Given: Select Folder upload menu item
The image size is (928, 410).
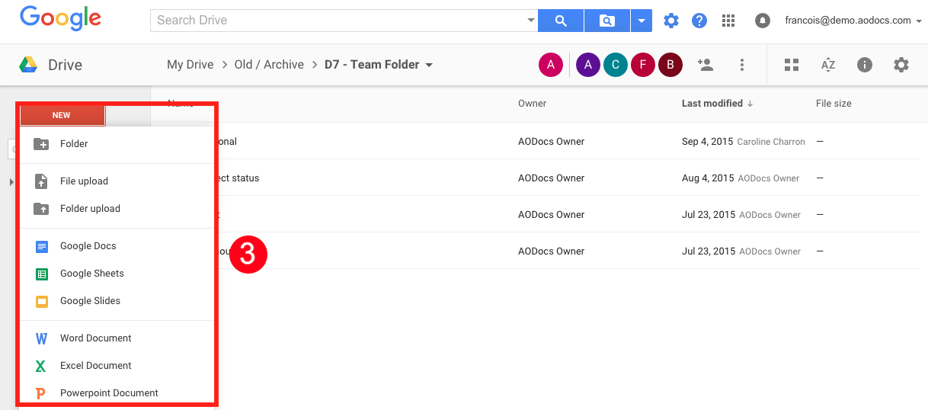Looking at the screenshot, I should tap(116, 209).
